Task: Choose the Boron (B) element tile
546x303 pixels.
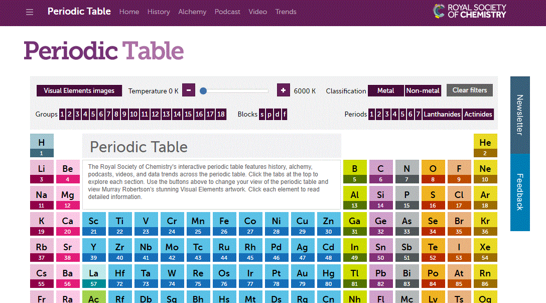Action: 355,171
